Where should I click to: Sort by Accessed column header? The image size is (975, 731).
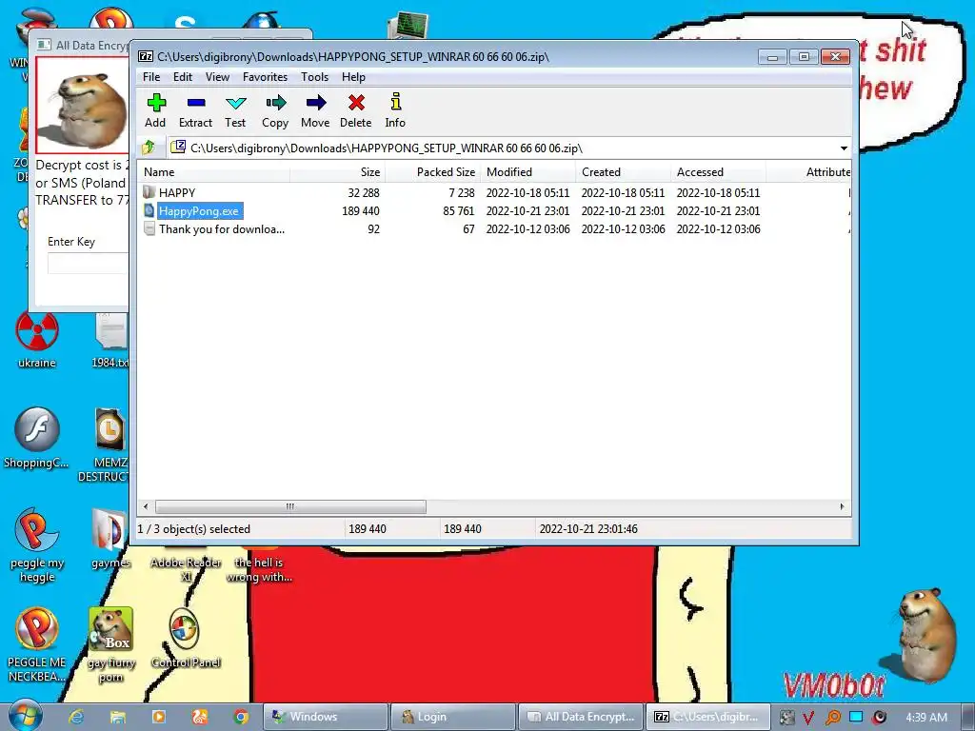coord(718,172)
